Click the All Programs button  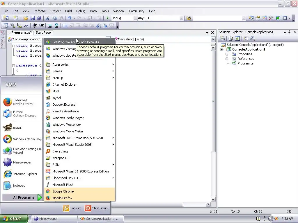pyautogui.click(x=22, y=197)
